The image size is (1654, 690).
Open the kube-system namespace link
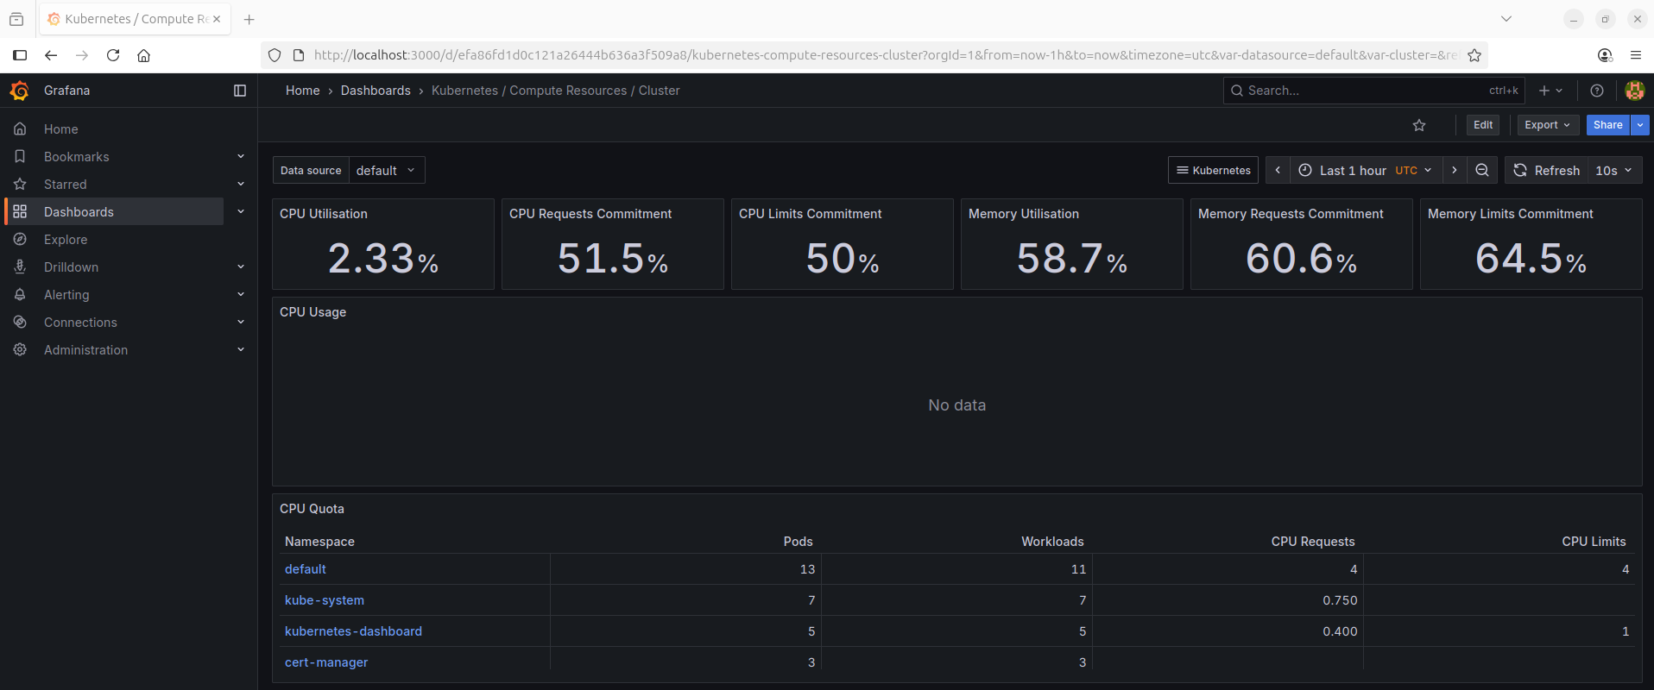click(325, 600)
